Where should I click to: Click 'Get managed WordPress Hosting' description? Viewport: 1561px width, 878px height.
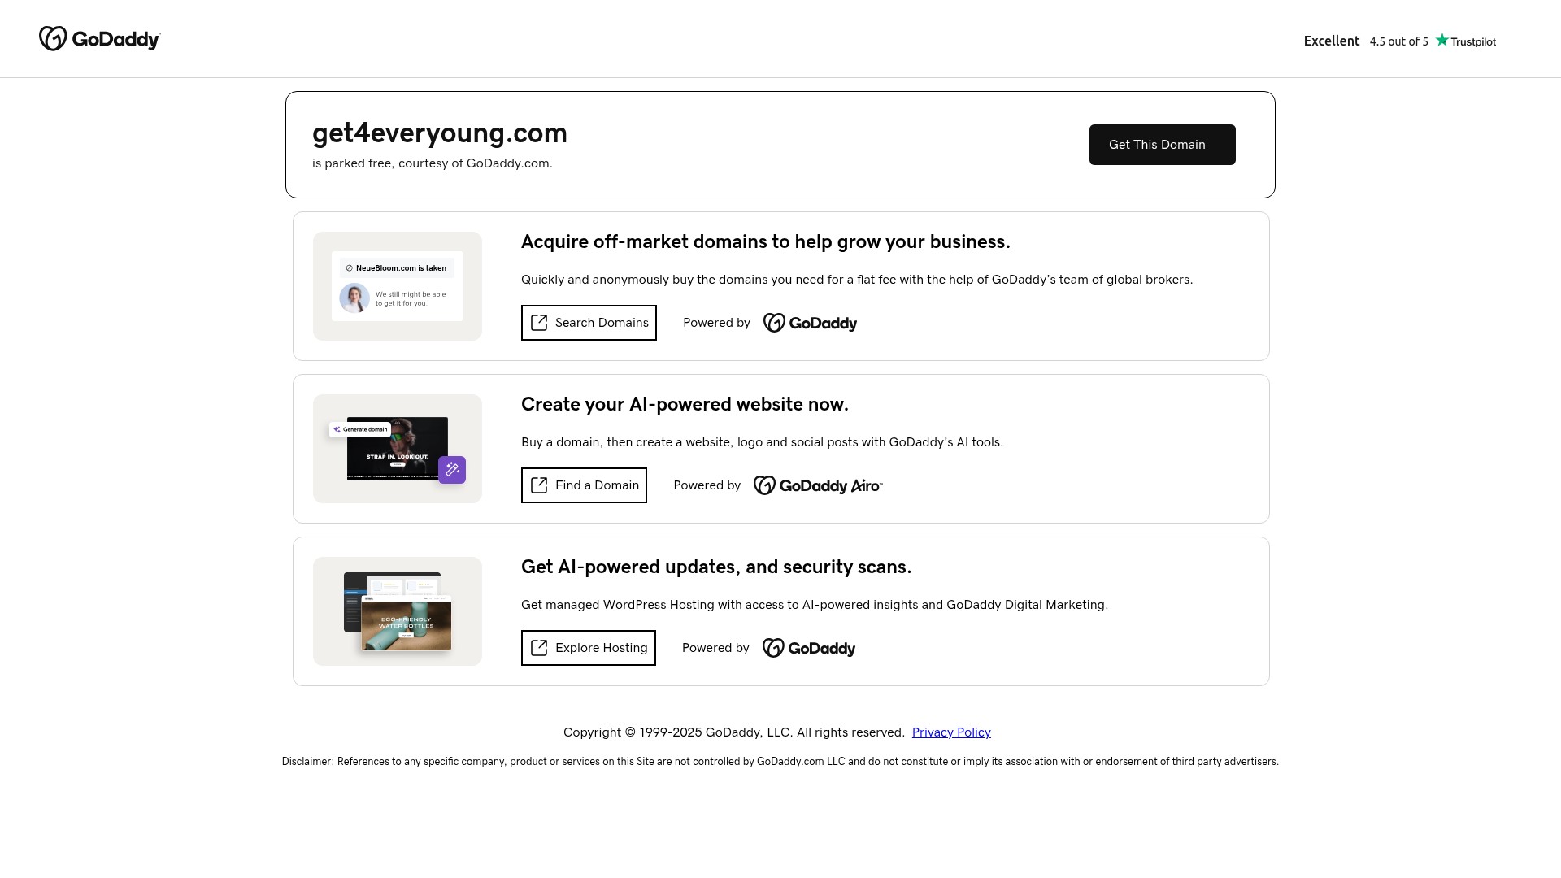(815, 605)
